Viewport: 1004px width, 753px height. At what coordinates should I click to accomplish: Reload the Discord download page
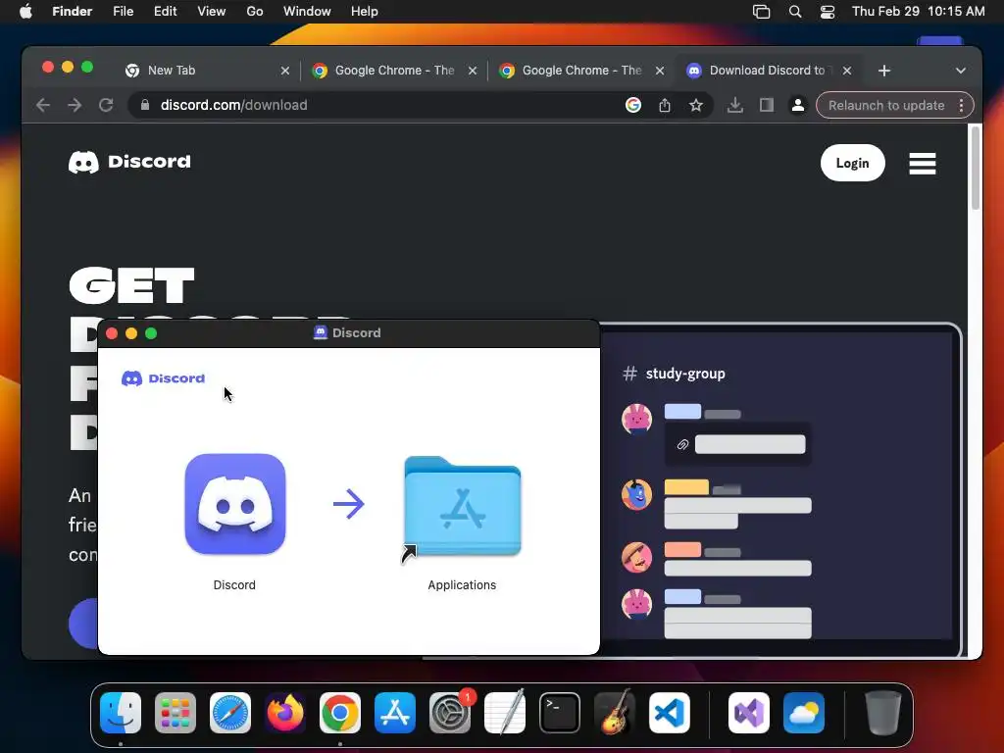[x=106, y=105]
